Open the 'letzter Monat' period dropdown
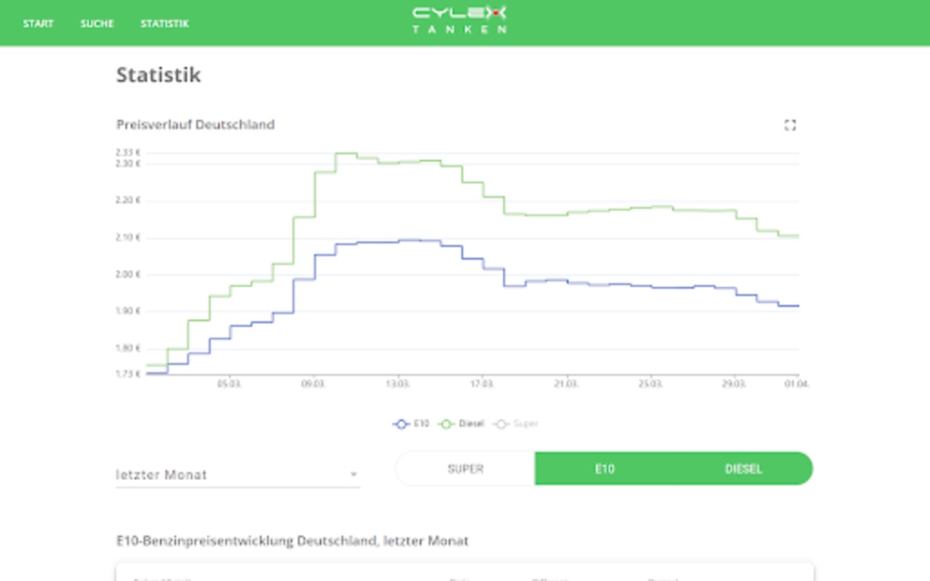The image size is (930, 581). (238, 475)
